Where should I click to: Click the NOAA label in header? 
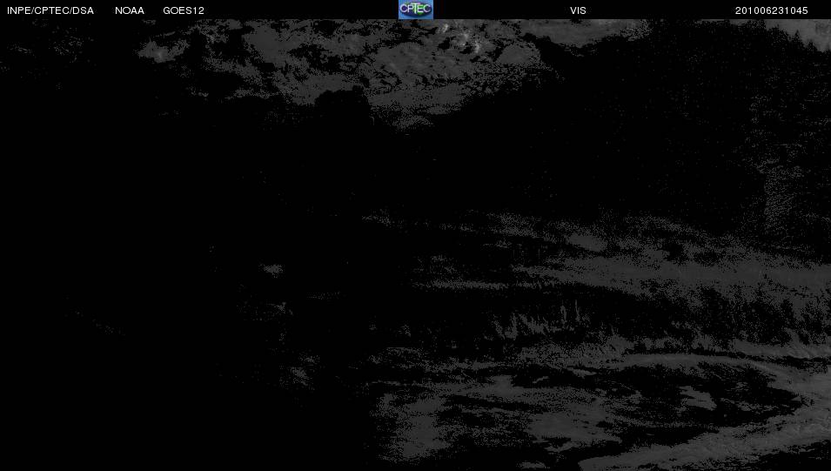(x=130, y=10)
